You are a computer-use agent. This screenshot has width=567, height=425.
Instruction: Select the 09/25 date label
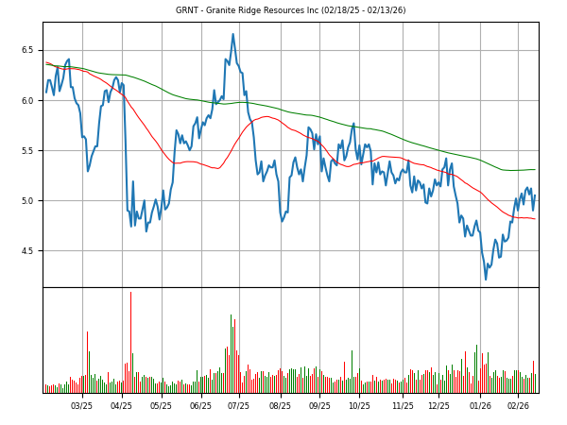pyautogui.click(x=320, y=405)
